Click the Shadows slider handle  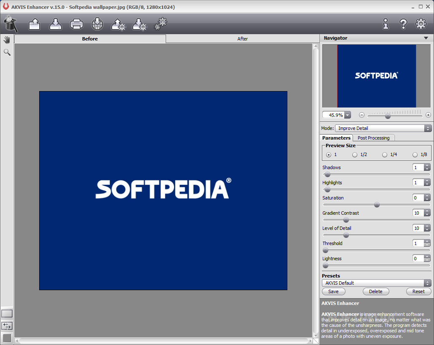tap(327, 175)
